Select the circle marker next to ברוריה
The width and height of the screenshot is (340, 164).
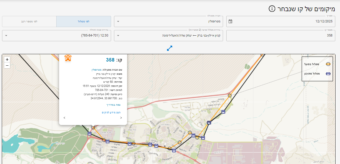tap(230, 95)
